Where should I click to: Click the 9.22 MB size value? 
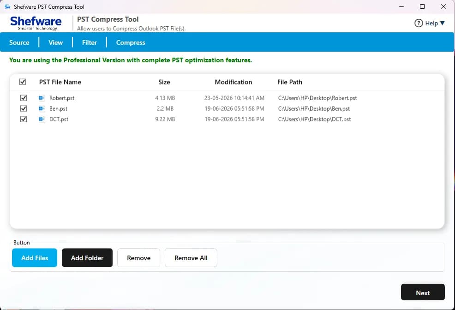(x=165, y=119)
